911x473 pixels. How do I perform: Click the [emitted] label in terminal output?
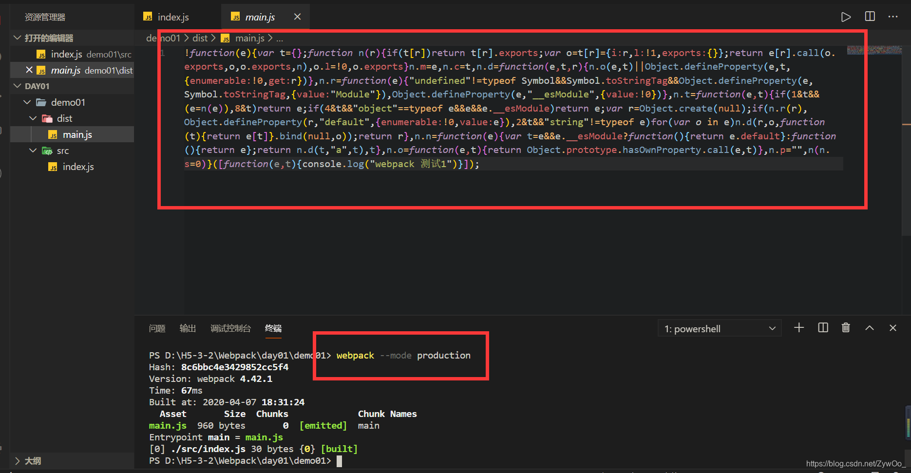click(x=323, y=426)
